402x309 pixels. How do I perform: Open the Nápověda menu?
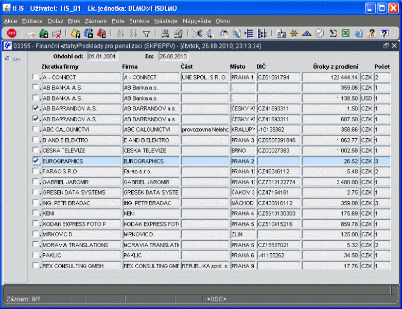[x=197, y=21]
